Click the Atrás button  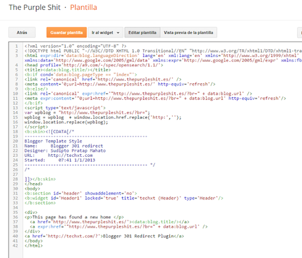click(22, 32)
